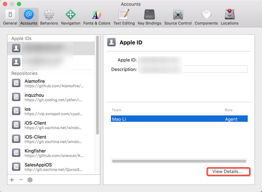Open Fonts & Colors preferences

tap(97, 15)
